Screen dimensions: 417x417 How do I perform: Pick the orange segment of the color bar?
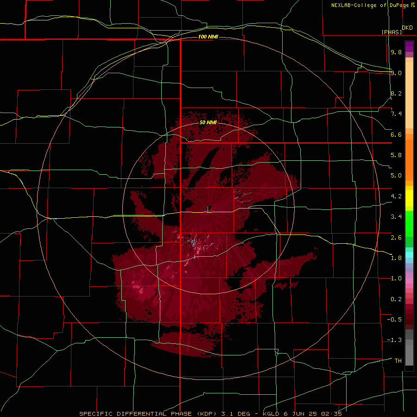[x=409, y=160]
